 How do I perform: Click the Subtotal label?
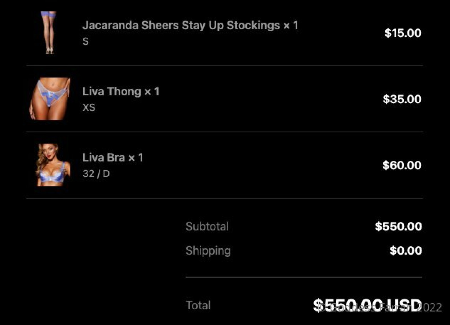[x=207, y=227]
